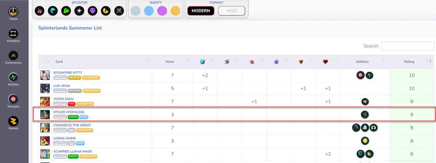
Task: Filter by the Death splinter skull icon
Action: pyautogui.click(x=93, y=11)
